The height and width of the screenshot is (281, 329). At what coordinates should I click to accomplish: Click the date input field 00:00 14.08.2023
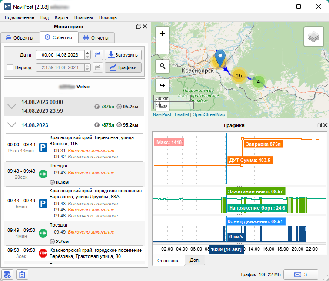pyautogui.click(x=60, y=55)
